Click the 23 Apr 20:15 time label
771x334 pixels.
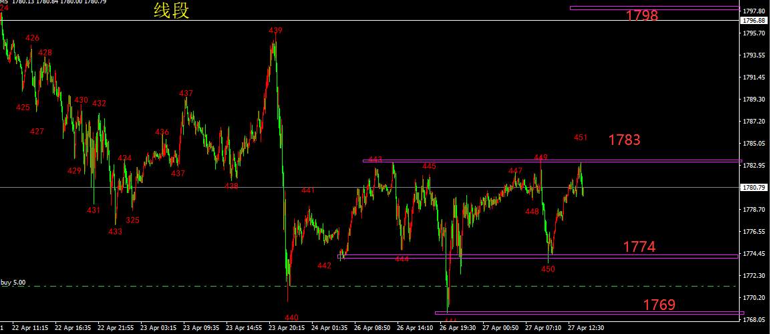[x=287, y=327]
